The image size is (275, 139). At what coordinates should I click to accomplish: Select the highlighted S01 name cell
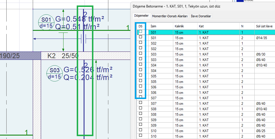click(x=161, y=33)
